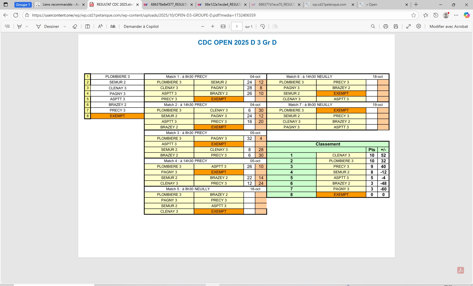473x286 pixels.
Task: Toggle the Eraser tool
Action: pyautogui.click(x=75, y=26)
